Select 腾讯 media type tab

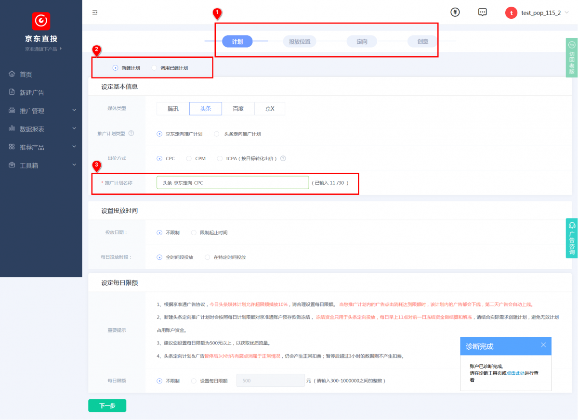coord(173,109)
